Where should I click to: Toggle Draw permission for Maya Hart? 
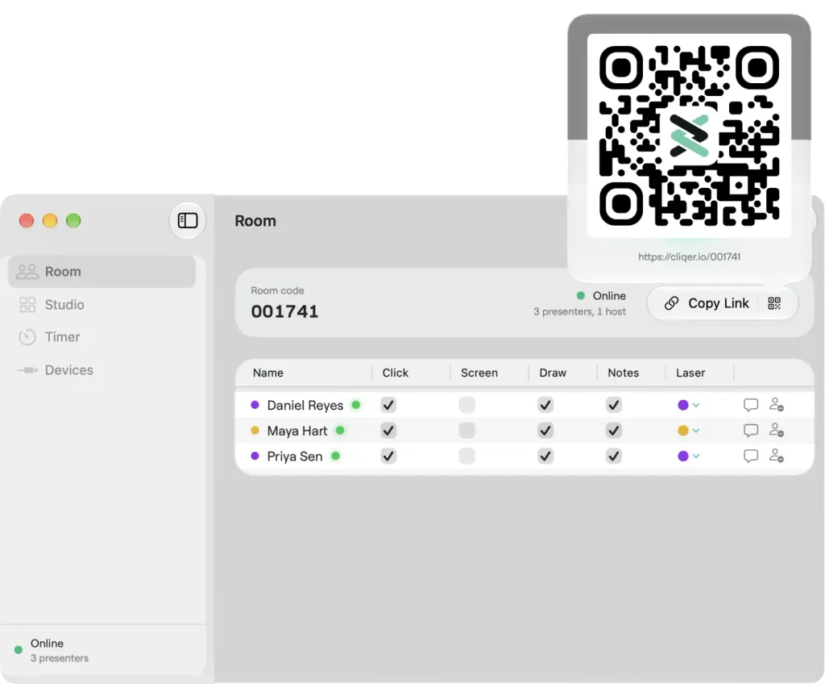(x=545, y=431)
